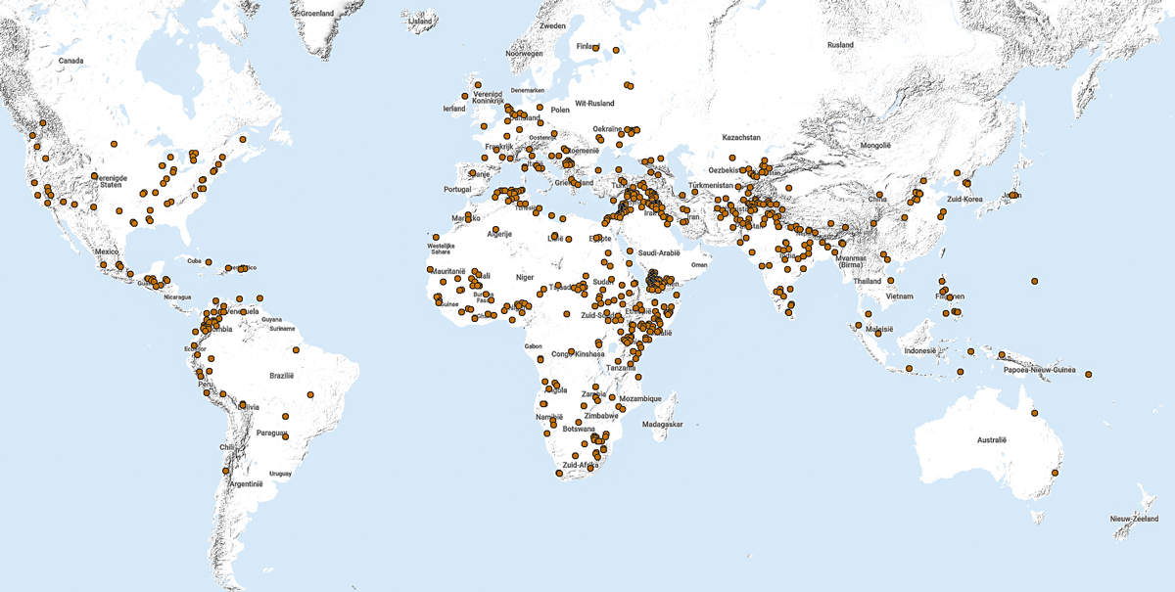Select the Guyana label
This screenshot has height=592, width=1175.
[x=271, y=319]
